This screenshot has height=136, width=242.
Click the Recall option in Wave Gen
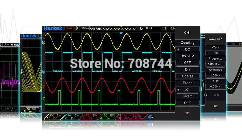point(216,95)
